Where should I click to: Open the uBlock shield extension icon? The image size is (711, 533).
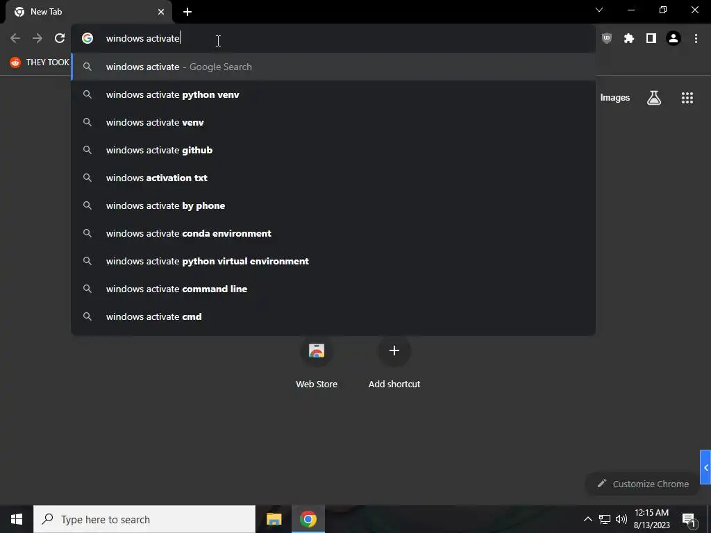pyautogui.click(x=607, y=39)
